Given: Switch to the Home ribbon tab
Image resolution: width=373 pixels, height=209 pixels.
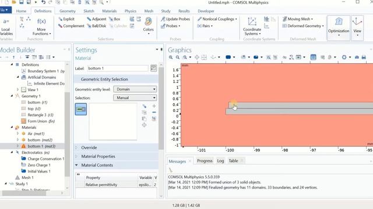Looking at the screenshot, I should click(x=21, y=11).
